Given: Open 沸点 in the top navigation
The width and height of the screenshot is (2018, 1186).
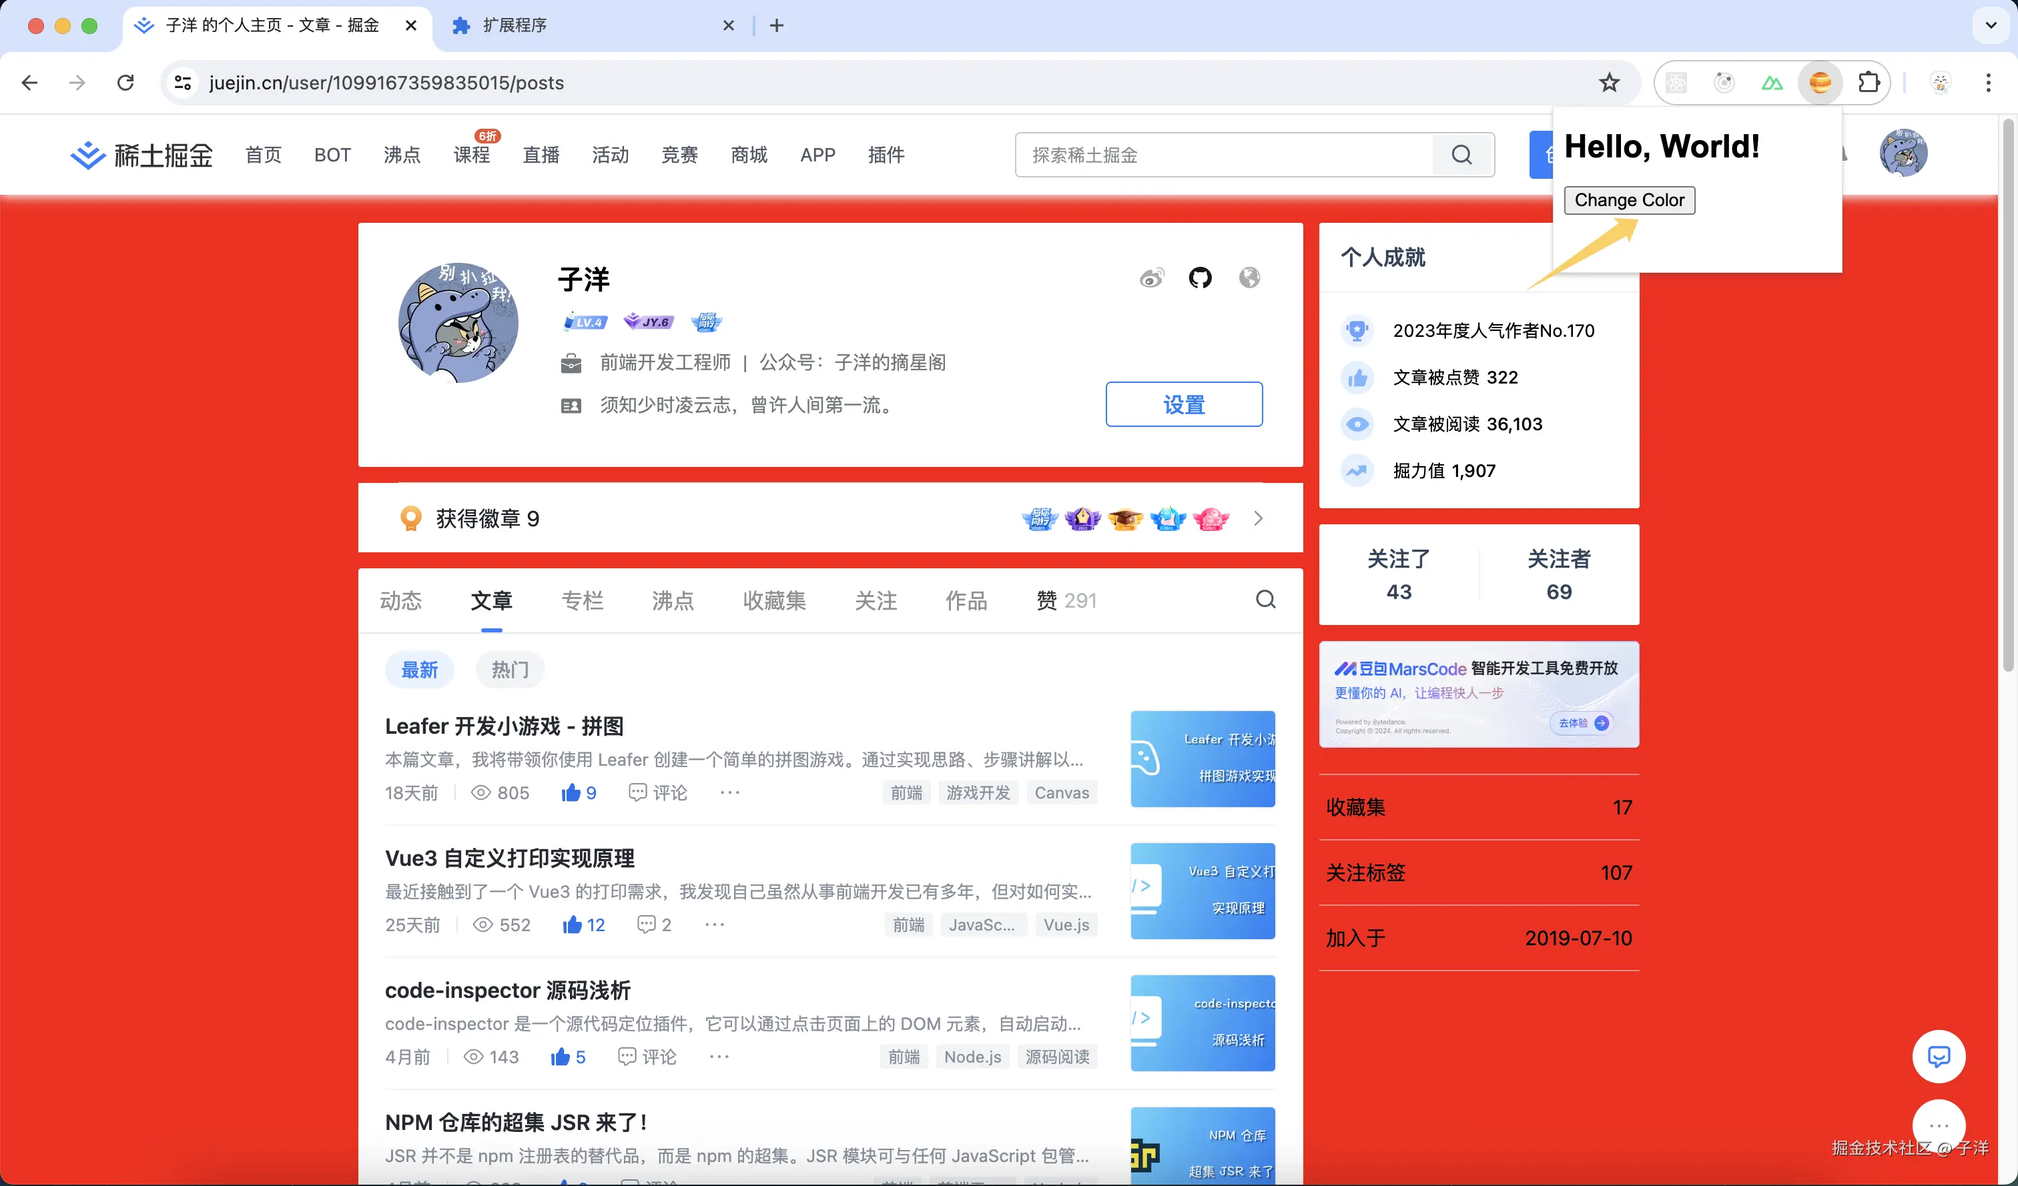Looking at the screenshot, I should [x=402, y=155].
